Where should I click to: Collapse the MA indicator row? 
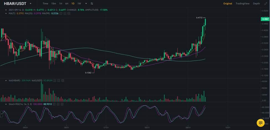(6, 13)
